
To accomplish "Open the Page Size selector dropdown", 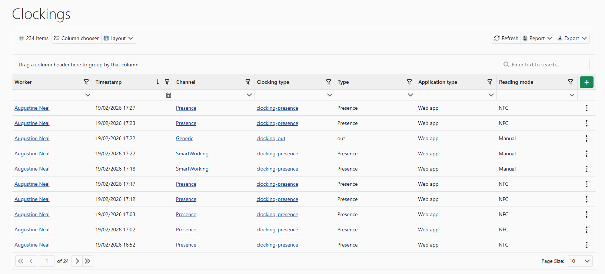I will coord(587,261).
